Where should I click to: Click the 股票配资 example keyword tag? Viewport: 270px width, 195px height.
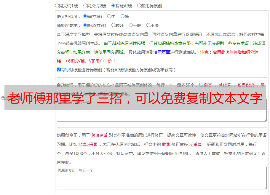[246, 85]
